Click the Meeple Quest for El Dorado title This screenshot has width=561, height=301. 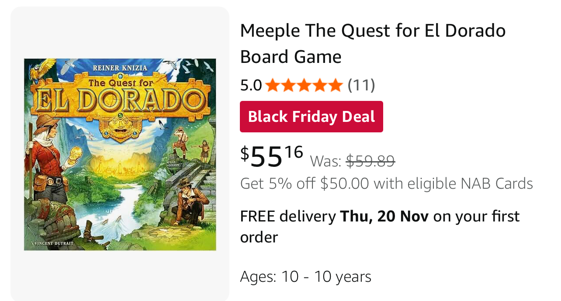pos(373,44)
